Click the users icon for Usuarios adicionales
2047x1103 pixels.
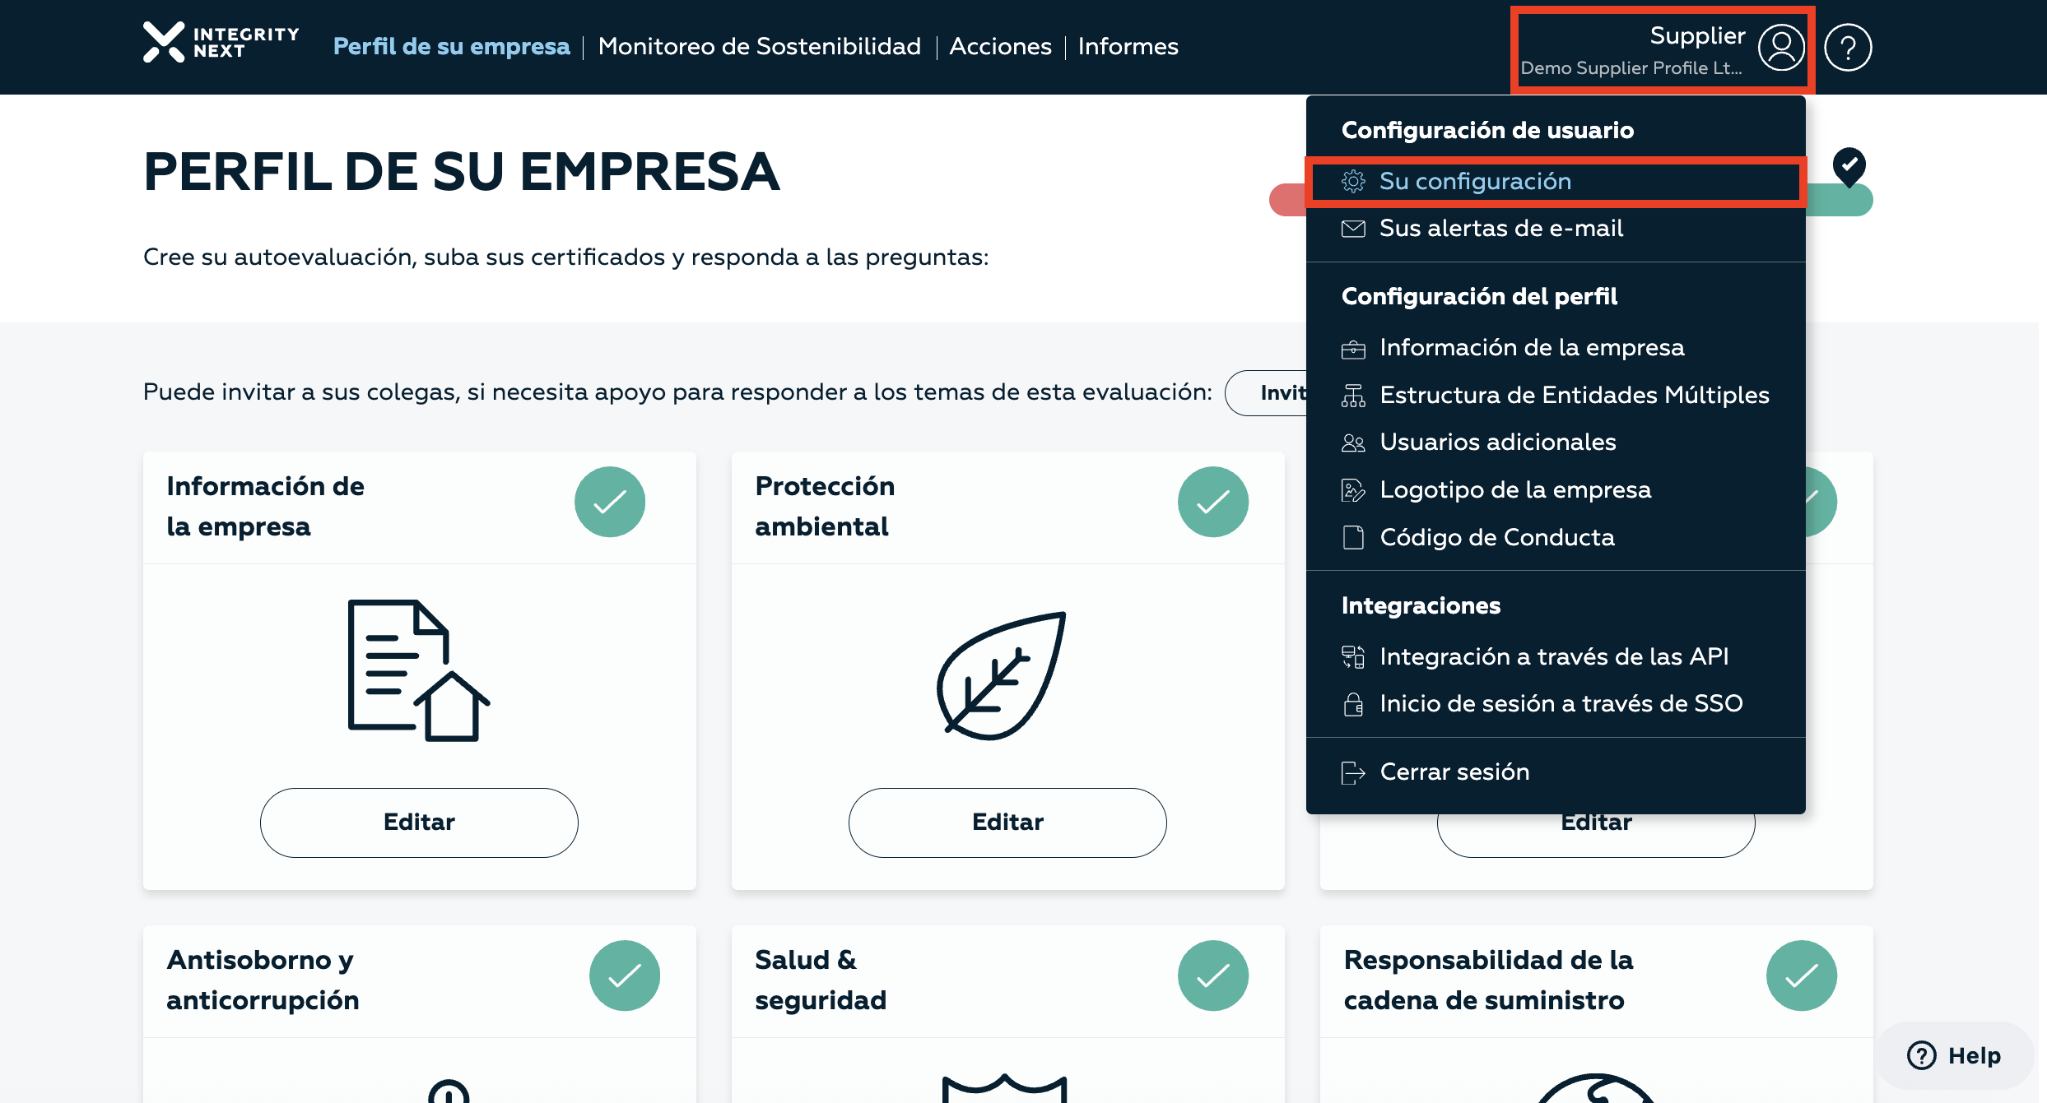tap(1353, 443)
